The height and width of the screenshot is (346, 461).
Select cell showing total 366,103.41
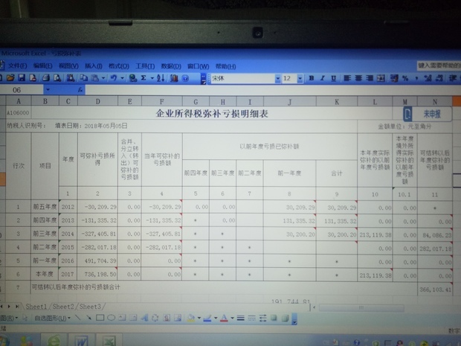pyautogui.click(x=435, y=289)
